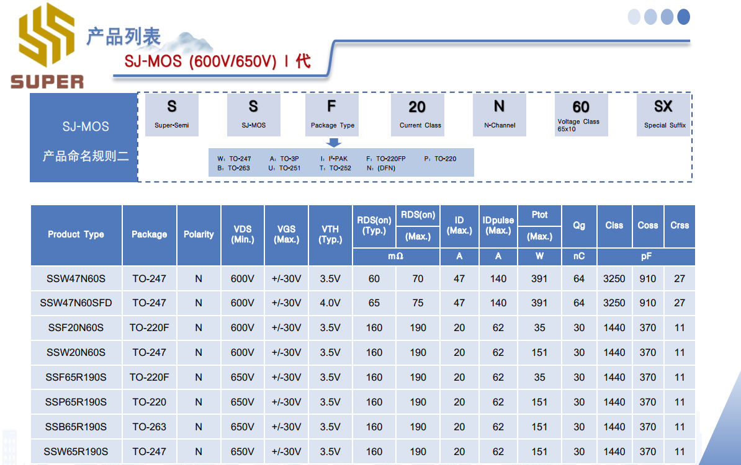
Task: Click the 'Coss' column header
Action: [x=648, y=226]
